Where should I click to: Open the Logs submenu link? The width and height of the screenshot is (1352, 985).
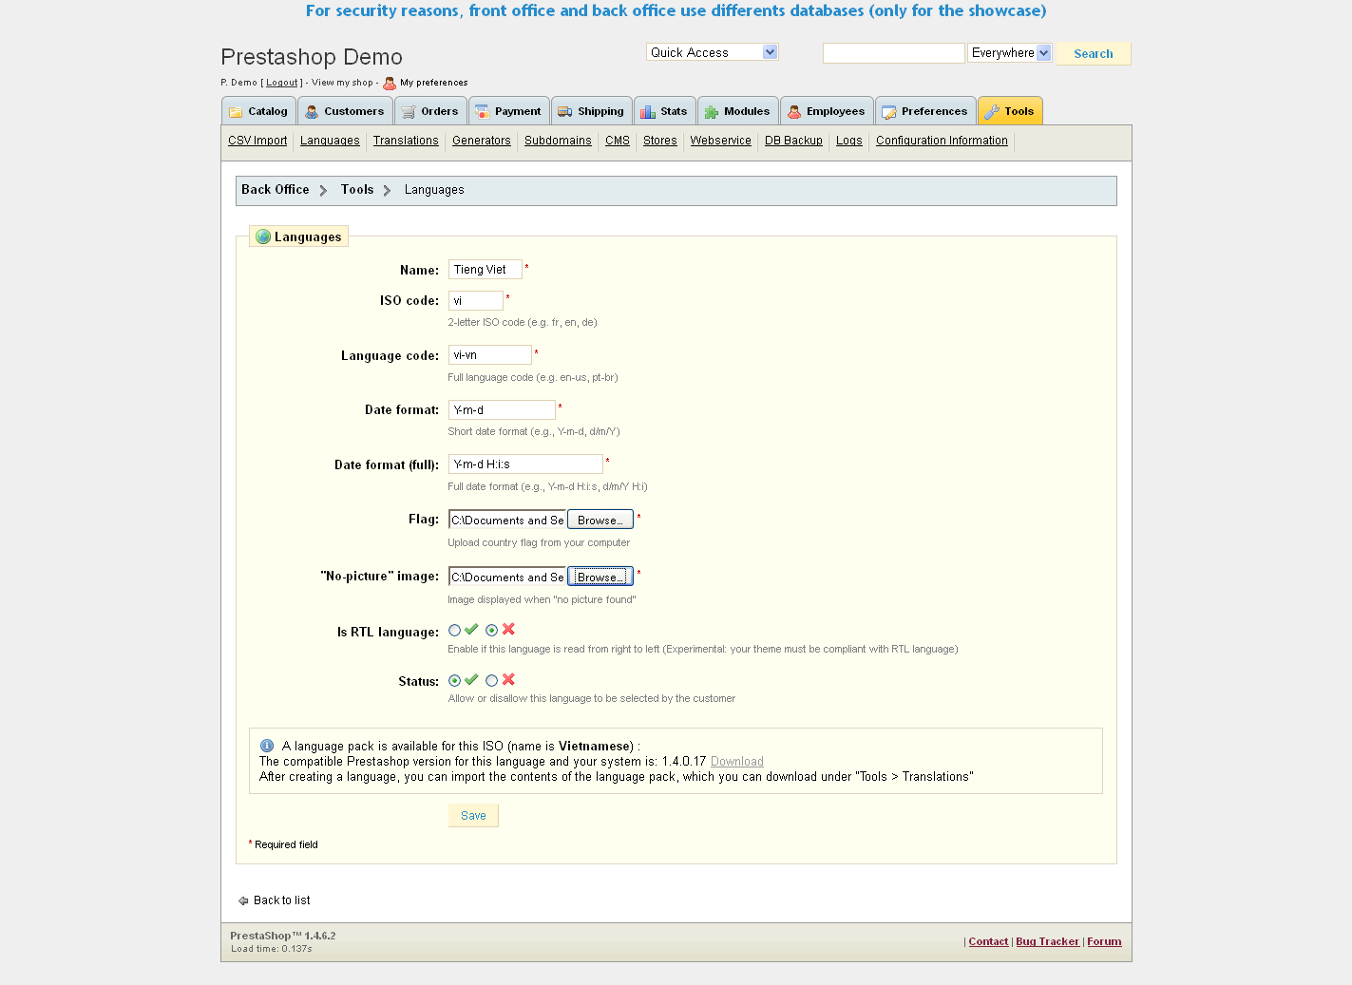point(849,141)
